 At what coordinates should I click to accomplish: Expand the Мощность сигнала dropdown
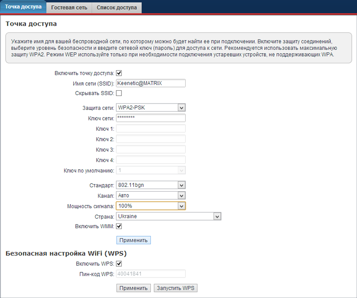[150, 206]
